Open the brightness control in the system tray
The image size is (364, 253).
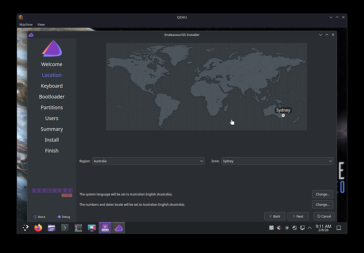[286, 228]
